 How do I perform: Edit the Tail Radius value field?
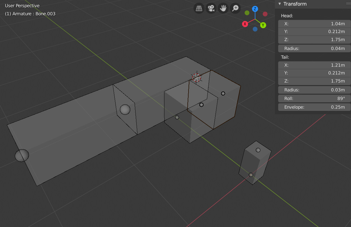314,90
